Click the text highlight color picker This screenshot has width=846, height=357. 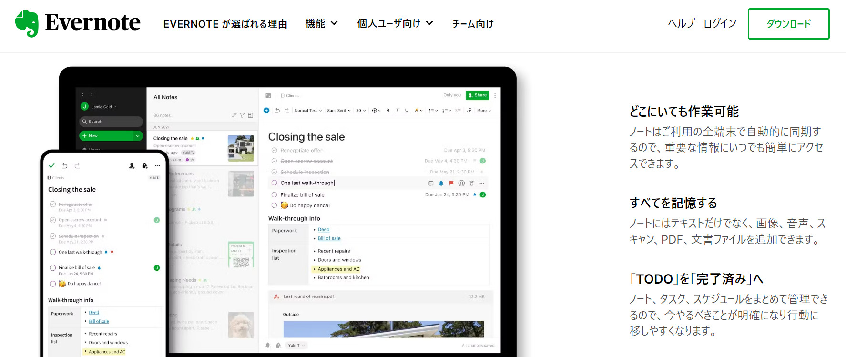(418, 111)
